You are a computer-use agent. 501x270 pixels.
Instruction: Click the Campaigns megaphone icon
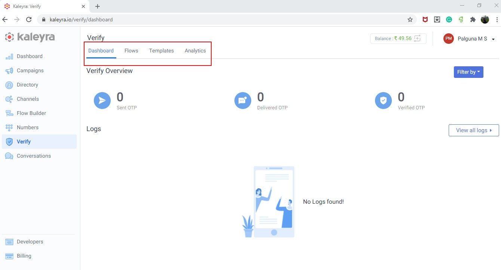pyautogui.click(x=9, y=71)
